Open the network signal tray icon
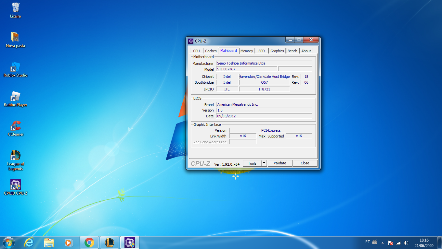This screenshot has height=249, width=442. 398,243
